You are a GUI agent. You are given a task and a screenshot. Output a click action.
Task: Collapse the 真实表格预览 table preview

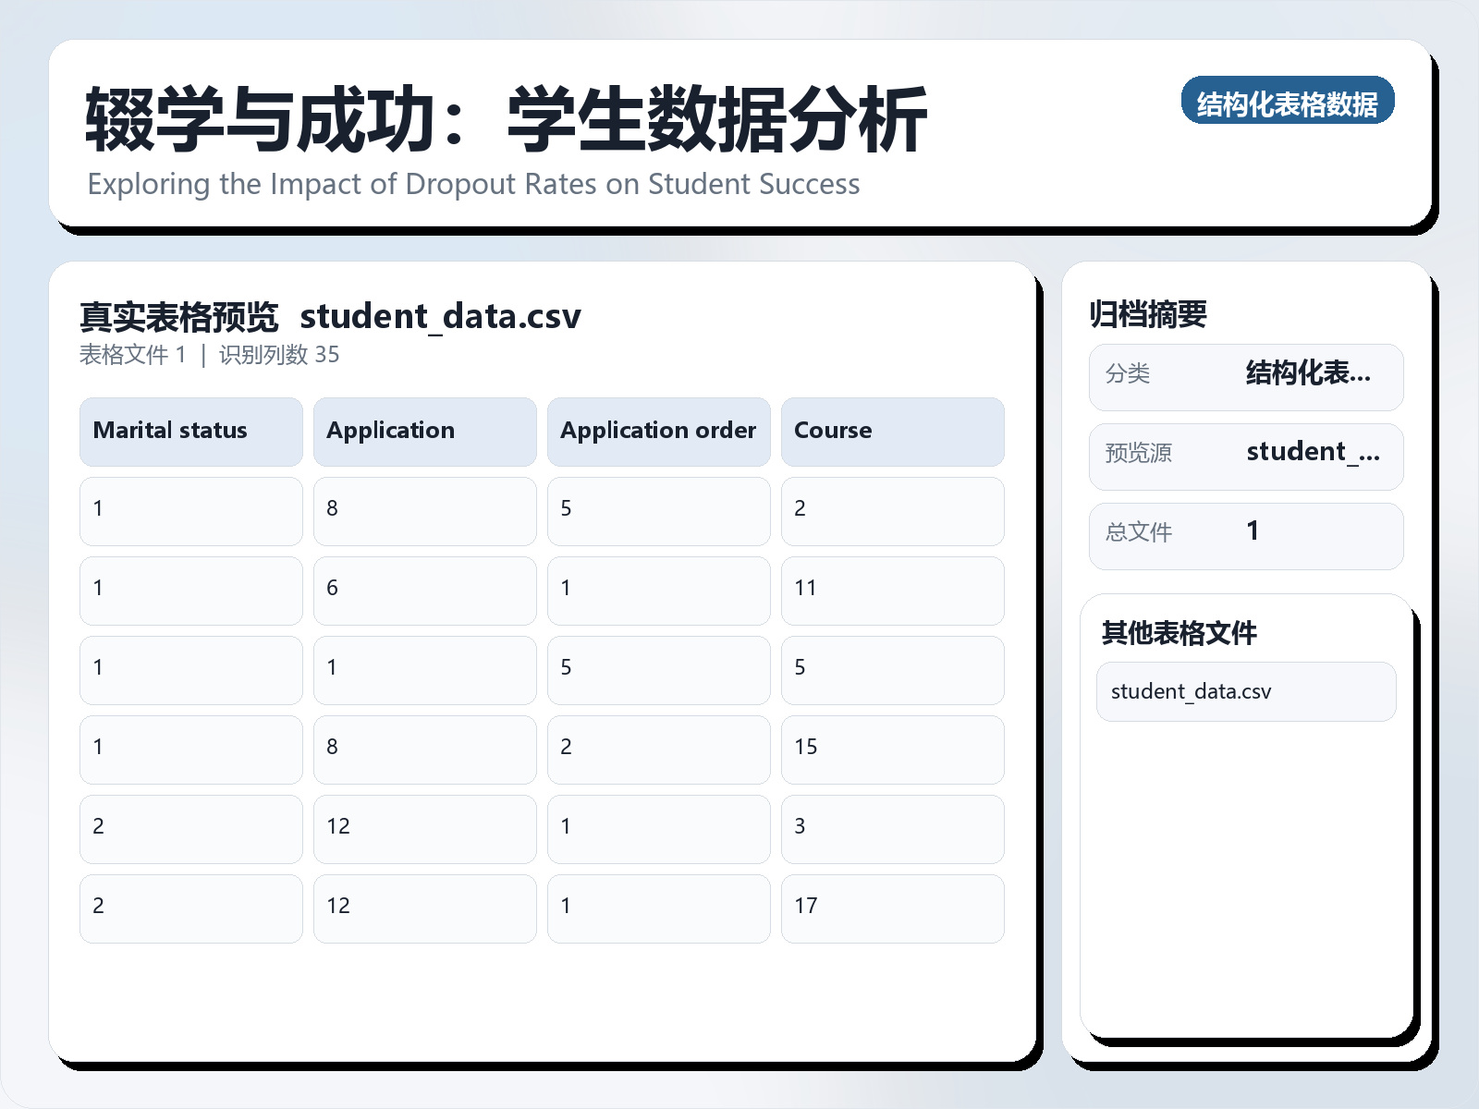(179, 315)
